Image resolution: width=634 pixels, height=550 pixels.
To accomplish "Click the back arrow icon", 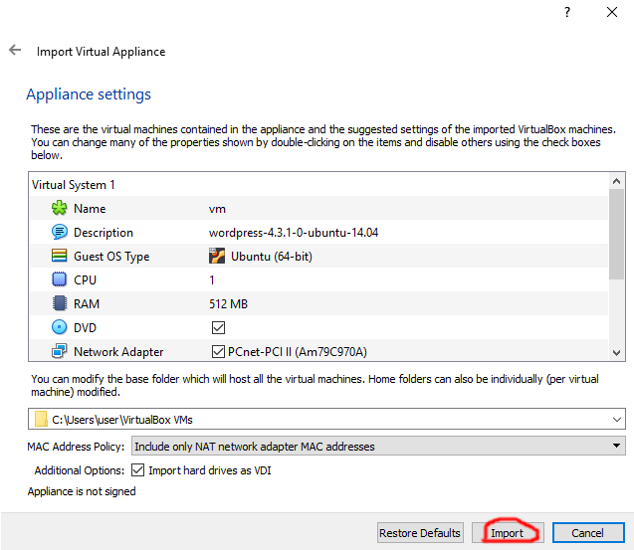I will (x=15, y=50).
